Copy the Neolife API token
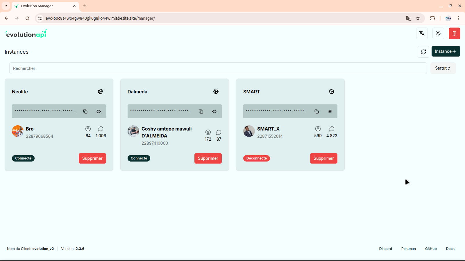This screenshot has height=261, width=465. pyautogui.click(x=85, y=111)
